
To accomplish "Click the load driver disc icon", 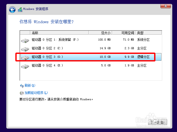I will click(x=22, y=93).
